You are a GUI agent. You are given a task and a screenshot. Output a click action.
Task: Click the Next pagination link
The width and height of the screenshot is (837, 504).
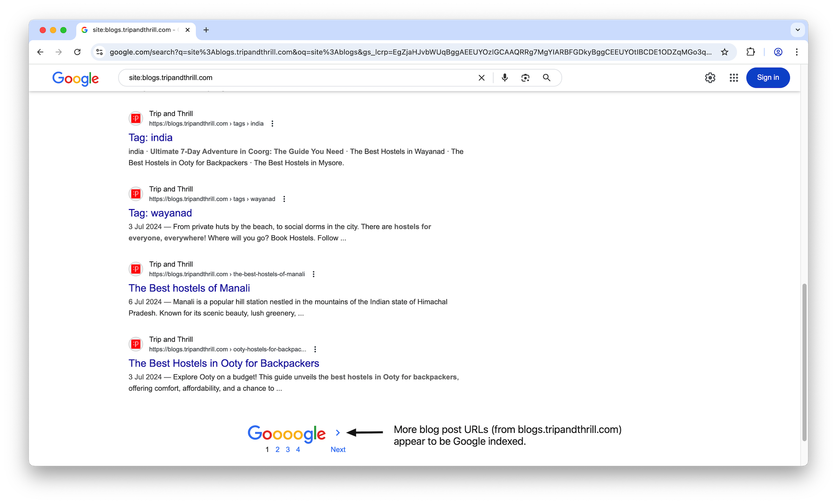[338, 450]
